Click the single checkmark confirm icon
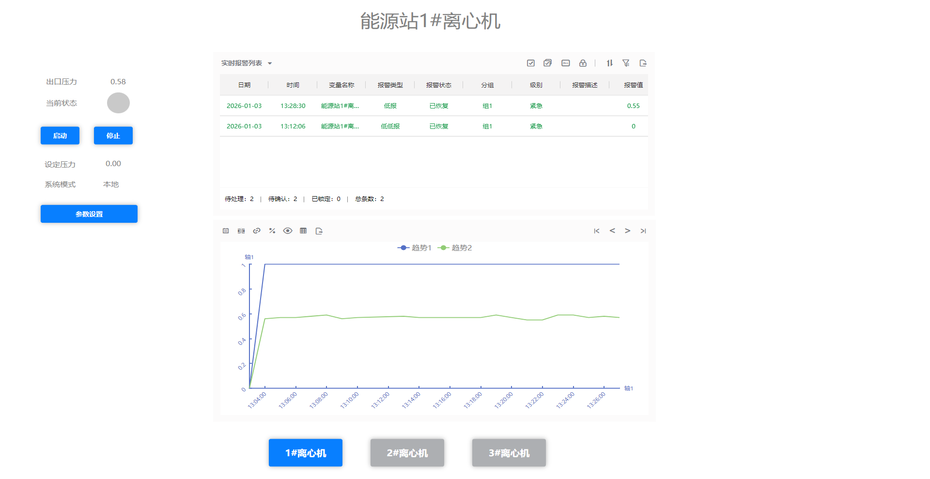930x479 pixels. 531,63
